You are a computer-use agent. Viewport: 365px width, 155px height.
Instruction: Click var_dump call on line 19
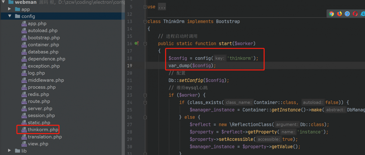coord(179,66)
